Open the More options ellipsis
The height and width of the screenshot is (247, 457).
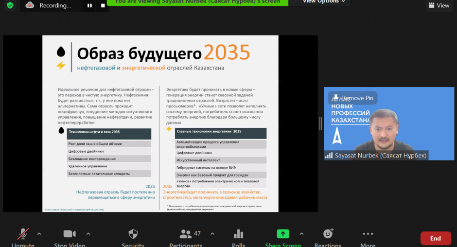pos(368,235)
